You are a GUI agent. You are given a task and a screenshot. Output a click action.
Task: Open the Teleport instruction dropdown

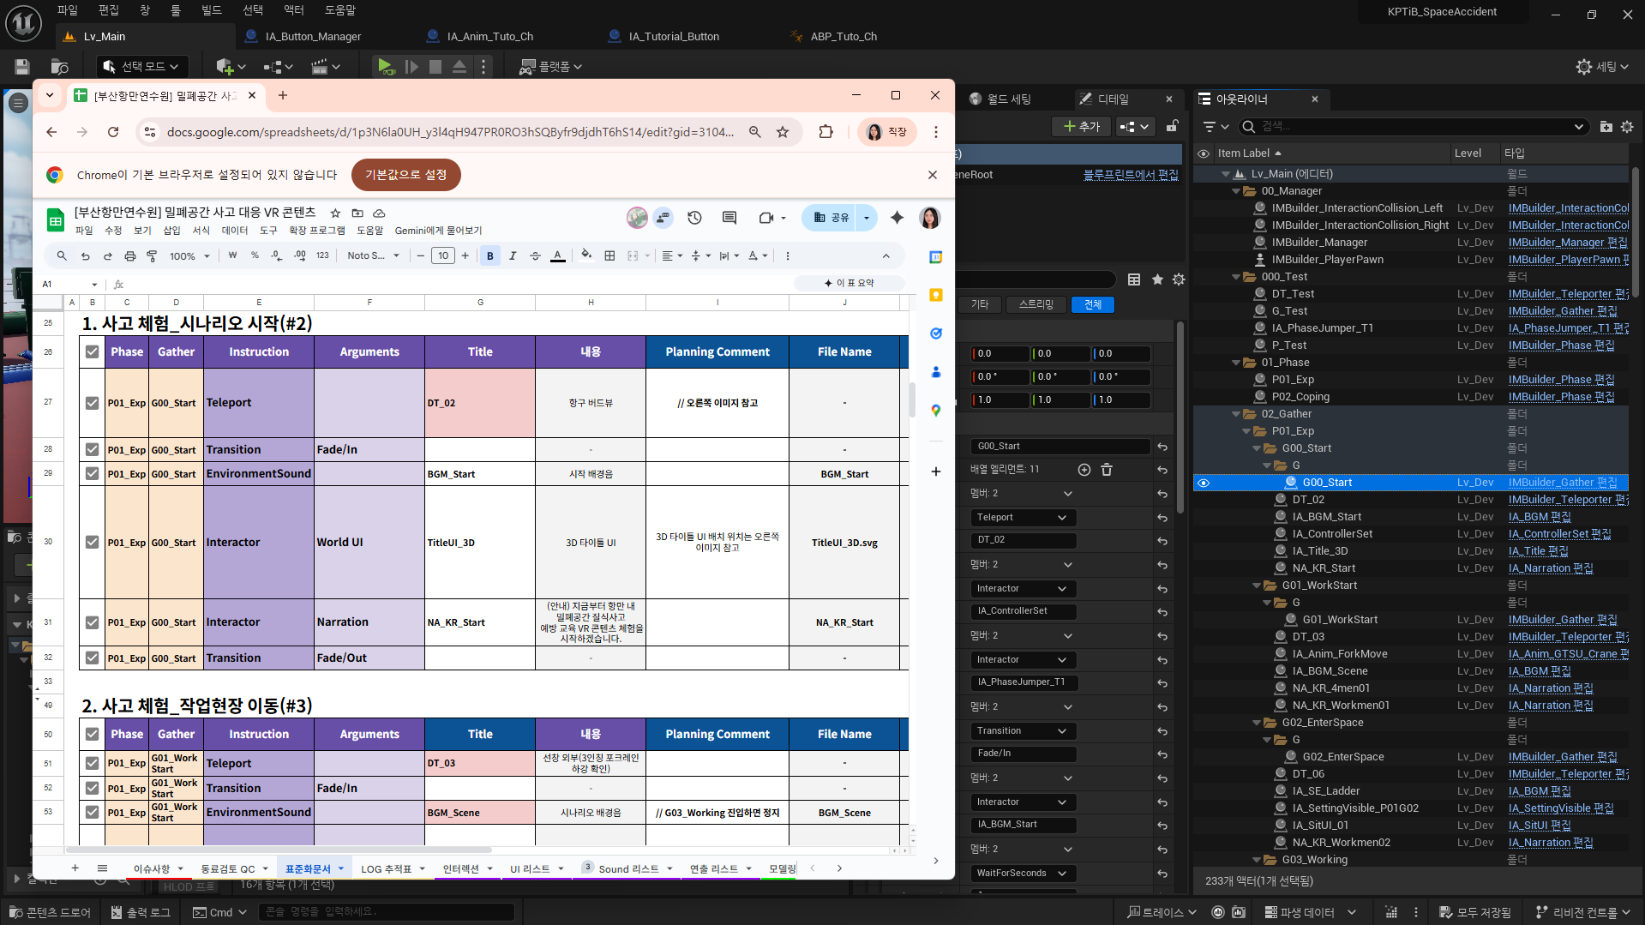pyautogui.click(x=1021, y=518)
